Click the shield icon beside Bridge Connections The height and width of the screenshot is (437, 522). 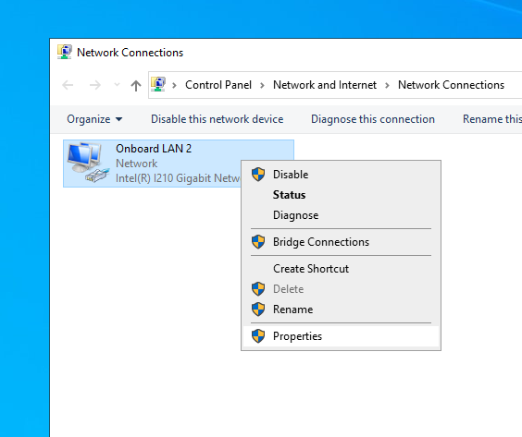pyautogui.click(x=258, y=241)
